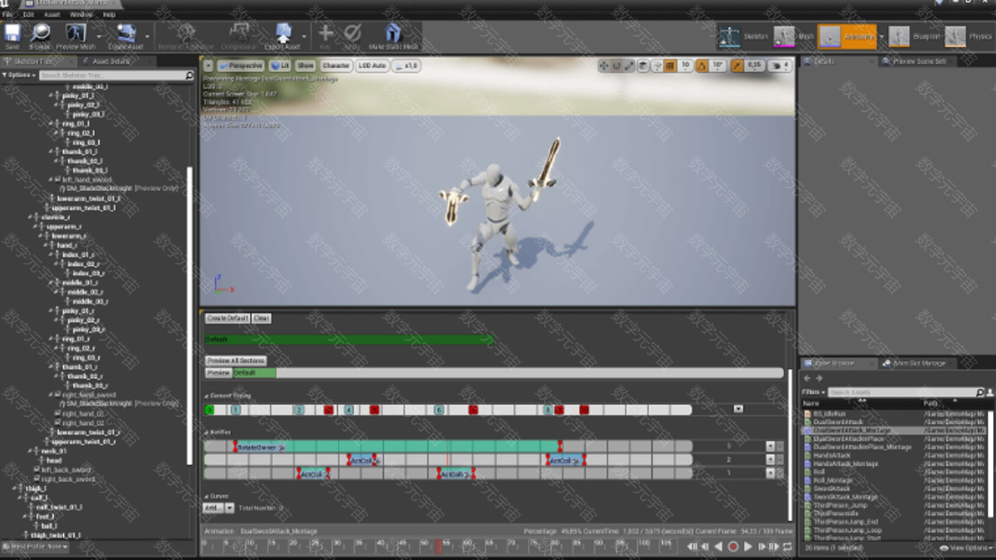The height and width of the screenshot is (560, 996).
Task: Click the Preview All Sections button
Action: (236, 361)
